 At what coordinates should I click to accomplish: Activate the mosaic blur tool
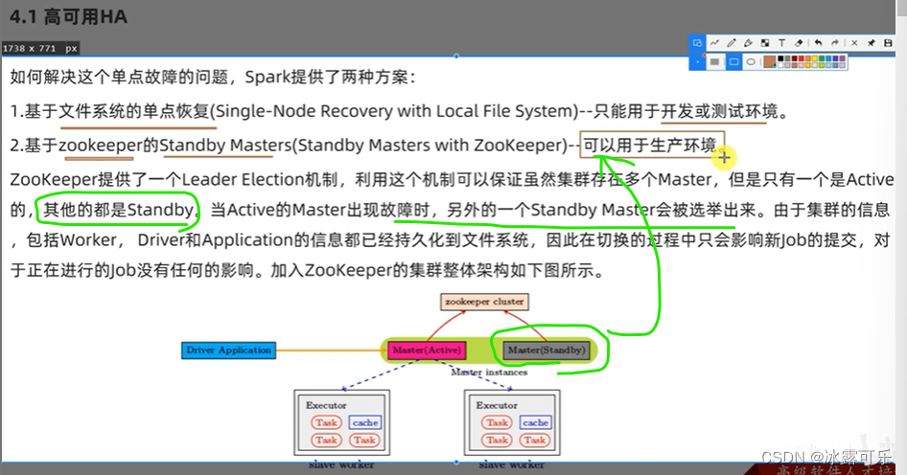[765, 43]
